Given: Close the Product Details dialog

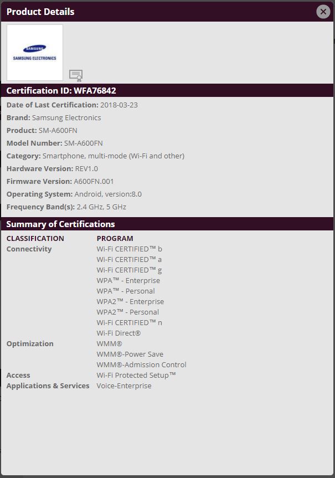Looking at the screenshot, I should pos(323,12).
